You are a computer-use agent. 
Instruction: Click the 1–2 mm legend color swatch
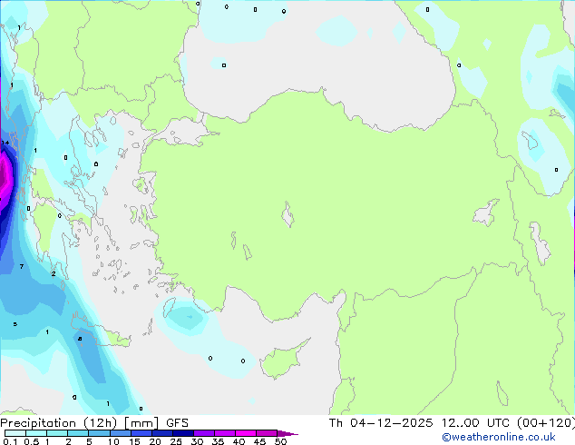tap(57, 433)
